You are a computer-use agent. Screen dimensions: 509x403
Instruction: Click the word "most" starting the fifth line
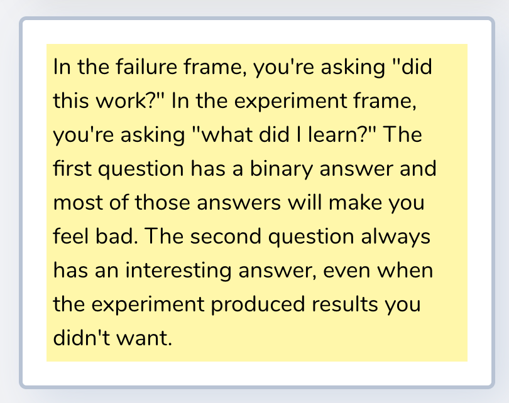click(78, 203)
